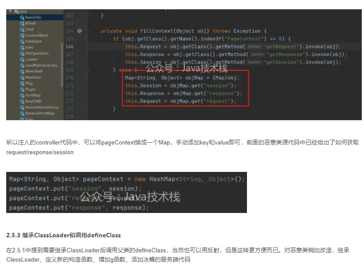The height and width of the screenshot is (270, 364).
Task: Select Loader class in project tree
Action: (31, 59)
